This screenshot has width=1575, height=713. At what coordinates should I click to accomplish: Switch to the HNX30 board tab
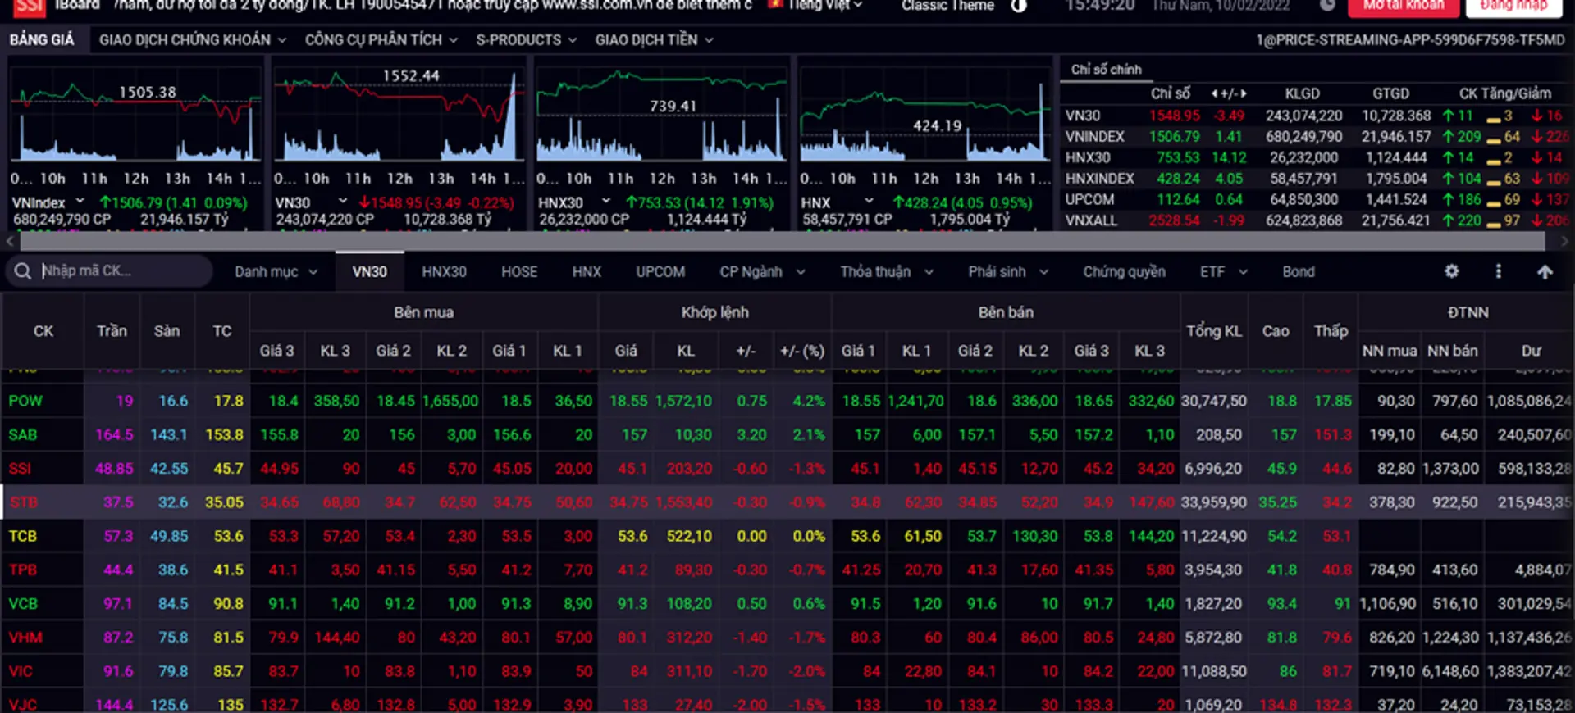click(x=444, y=271)
